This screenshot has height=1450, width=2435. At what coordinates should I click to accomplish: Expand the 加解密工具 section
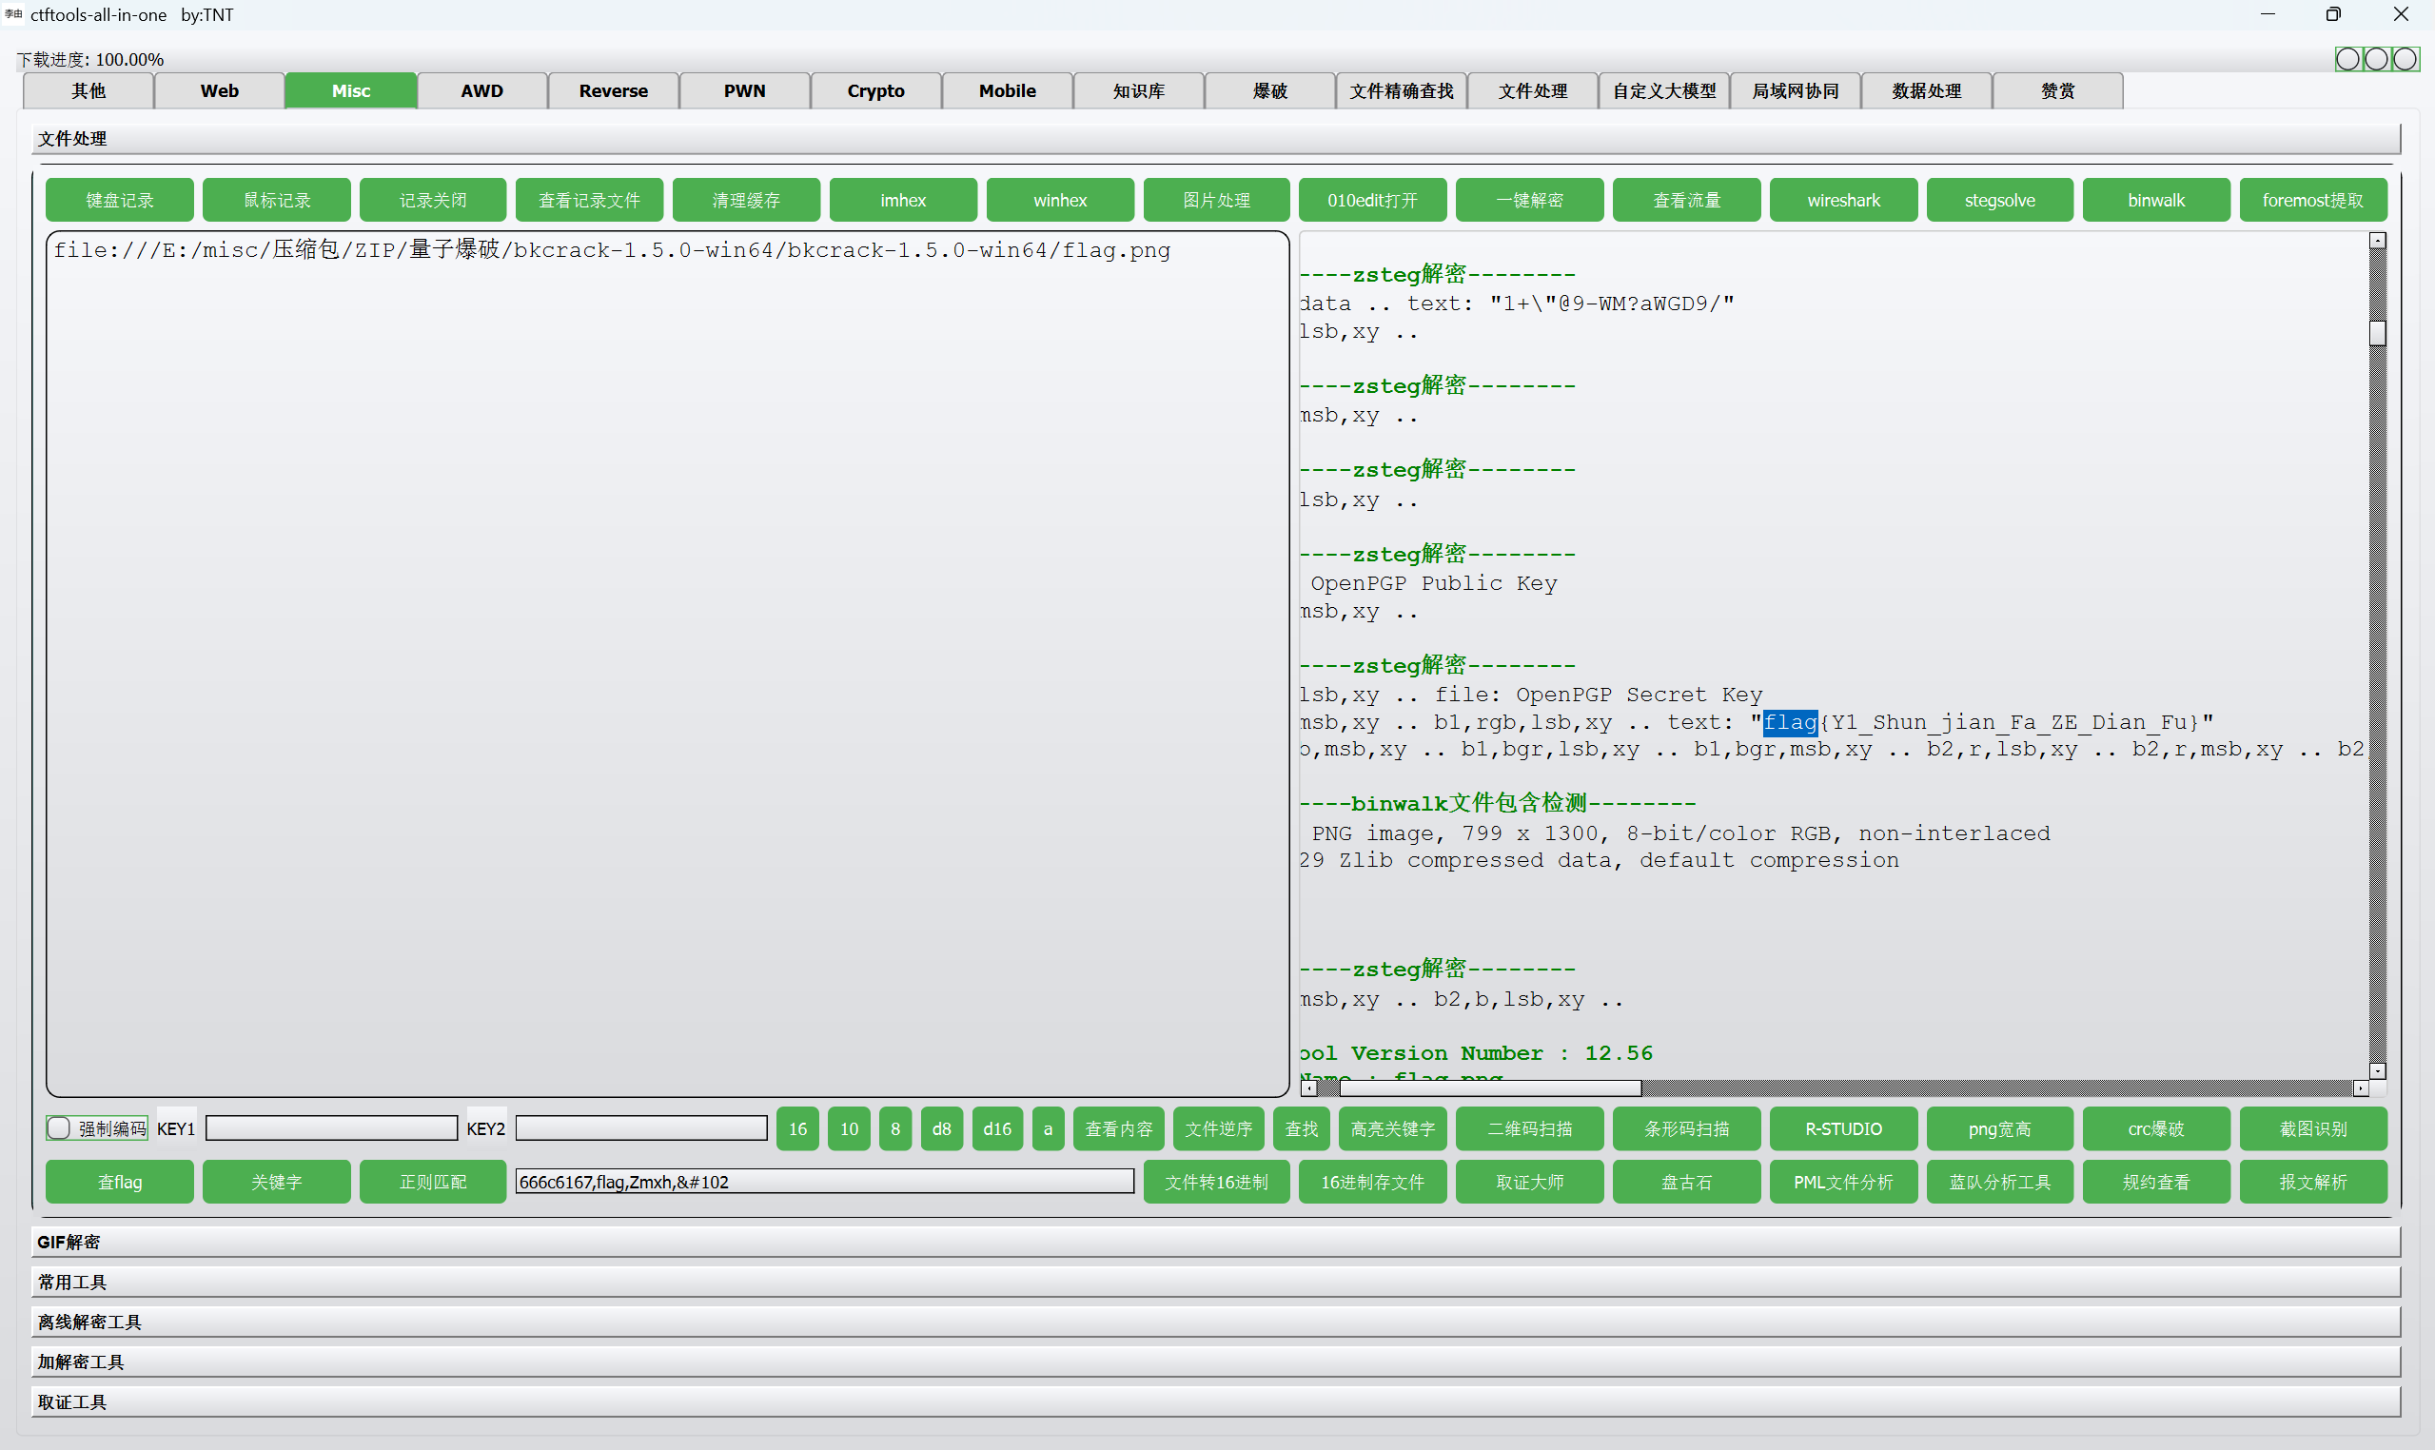click(1215, 1362)
